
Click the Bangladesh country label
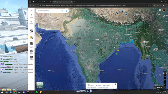pos(128,34)
